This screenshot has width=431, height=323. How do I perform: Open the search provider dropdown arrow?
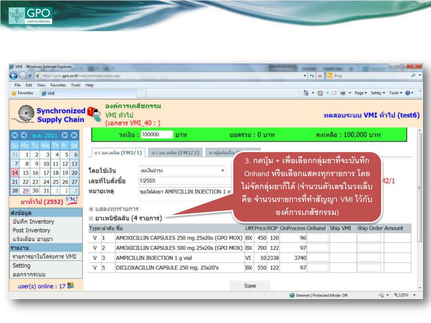(420, 75)
